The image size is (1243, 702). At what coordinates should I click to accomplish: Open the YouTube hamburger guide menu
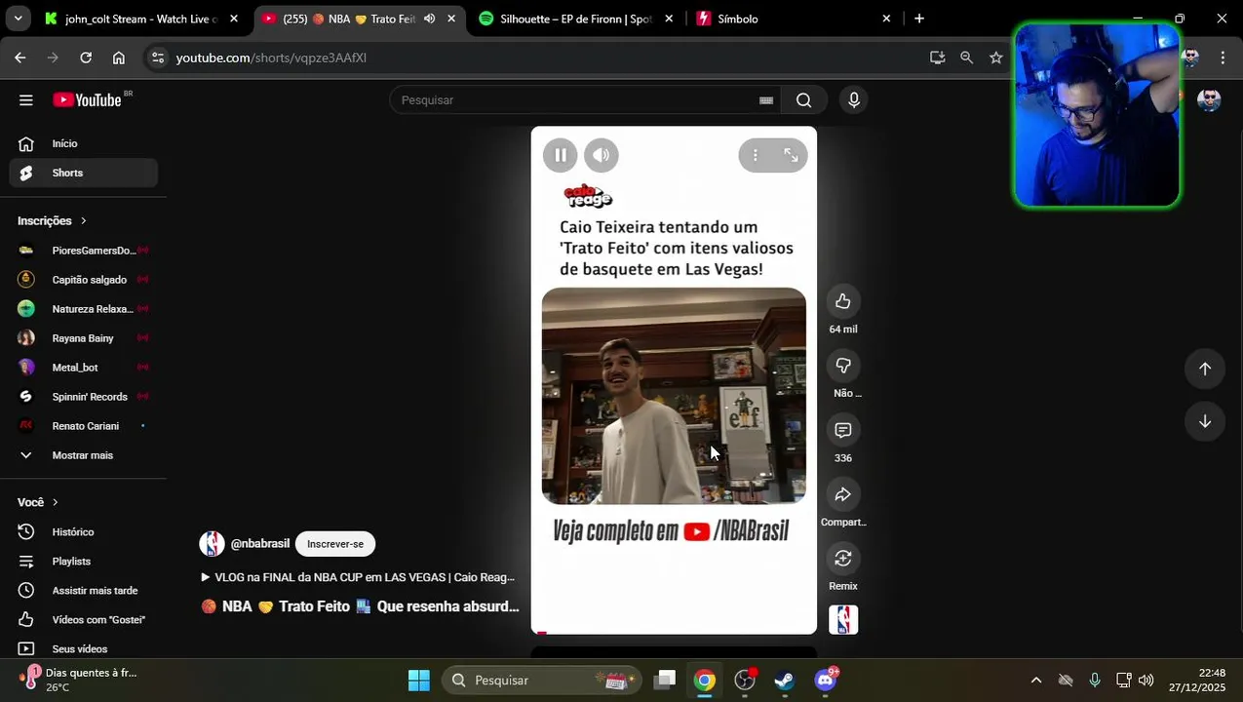pos(26,99)
